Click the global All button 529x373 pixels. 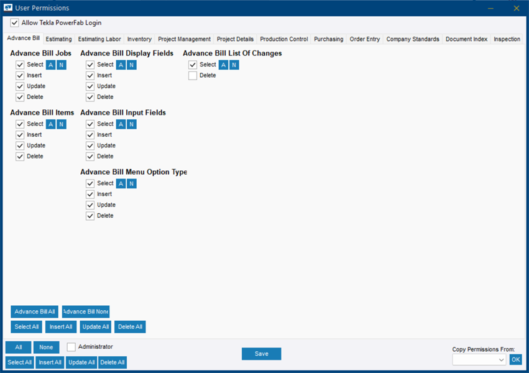pos(19,348)
